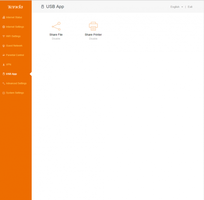This screenshot has width=204, height=200.
Task: Open the Share Printer icon
Action: tap(93, 26)
